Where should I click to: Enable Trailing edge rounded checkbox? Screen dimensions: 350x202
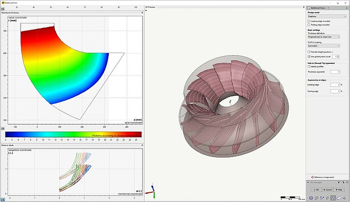[x=309, y=25]
